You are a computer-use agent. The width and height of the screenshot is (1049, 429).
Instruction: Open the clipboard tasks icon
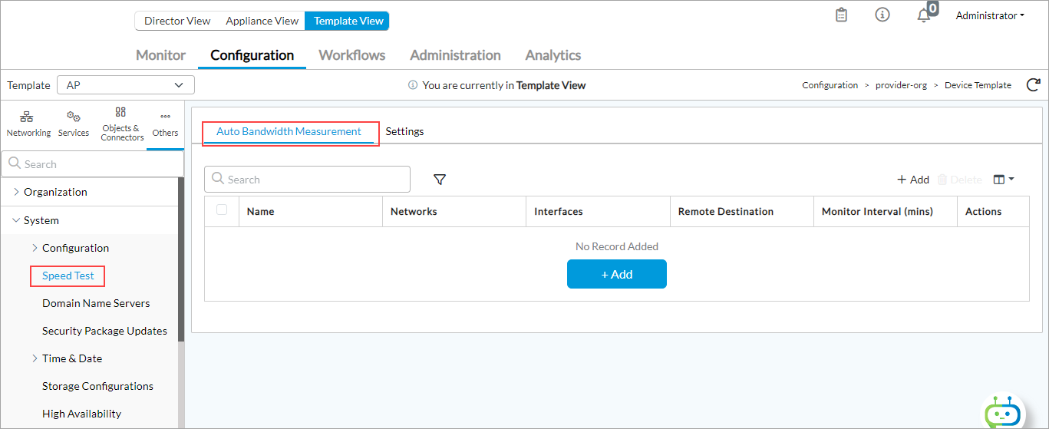842,15
